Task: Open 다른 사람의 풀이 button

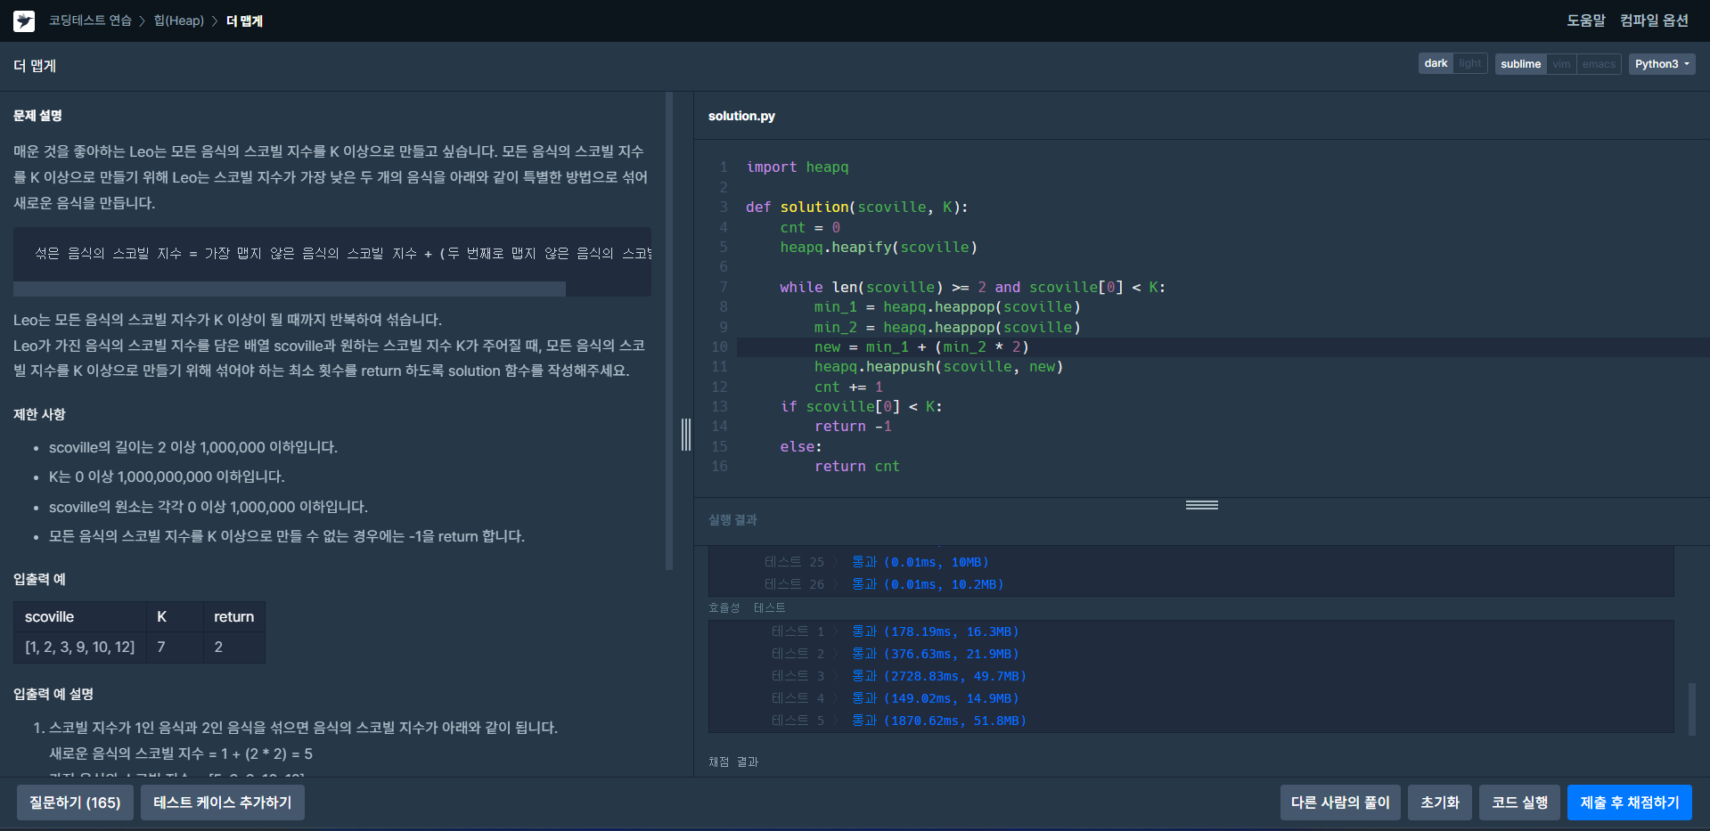Action: coord(1340,802)
